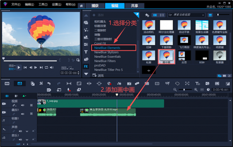Toggle show audio filters button in gallery
Screen dimensions: 233x147
point(162,15)
